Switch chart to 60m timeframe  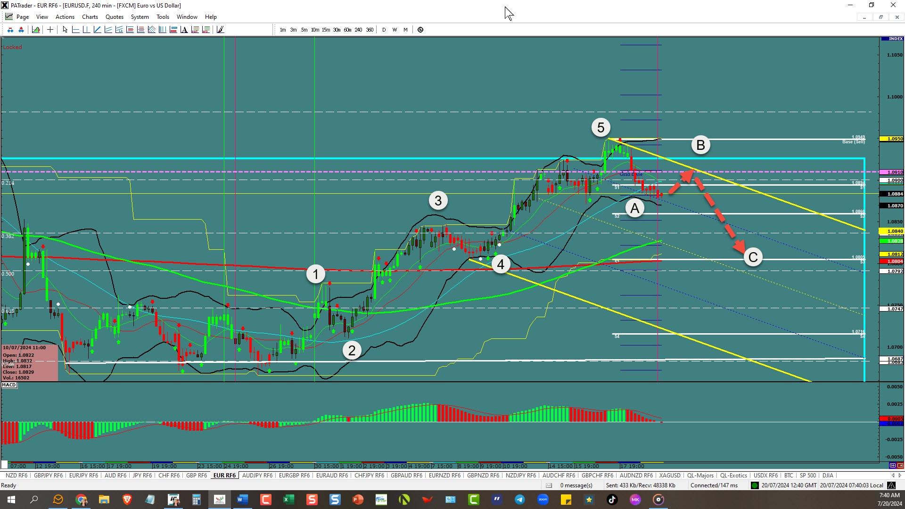pyautogui.click(x=347, y=30)
